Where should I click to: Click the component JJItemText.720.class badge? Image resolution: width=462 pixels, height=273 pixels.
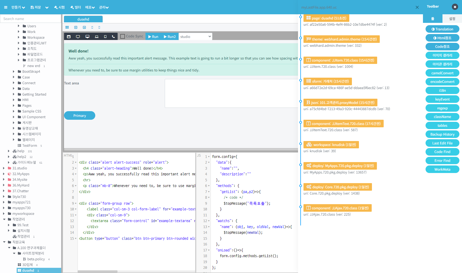(x=344, y=124)
